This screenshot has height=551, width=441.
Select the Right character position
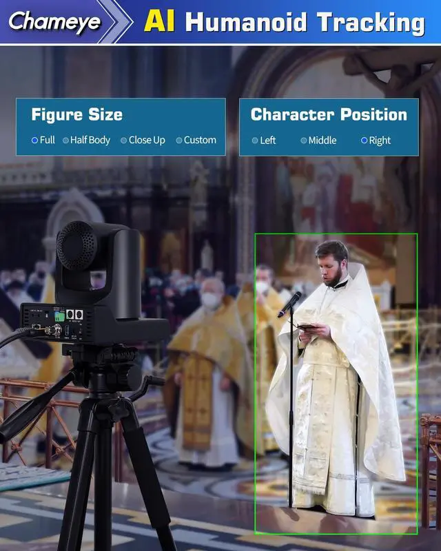pyautogui.click(x=365, y=141)
